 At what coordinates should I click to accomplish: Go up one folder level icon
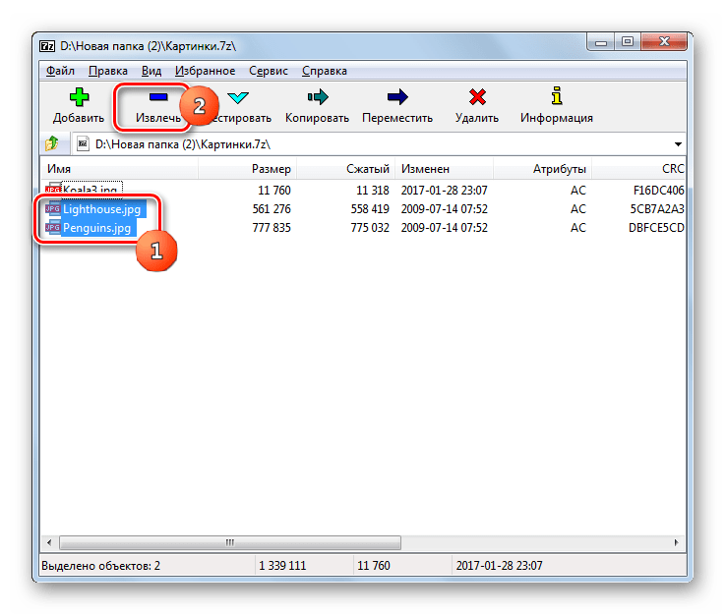pyautogui.click(x=51, y=143)
